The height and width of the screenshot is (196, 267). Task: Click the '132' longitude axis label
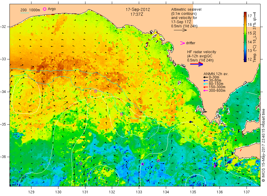point(112,192)
